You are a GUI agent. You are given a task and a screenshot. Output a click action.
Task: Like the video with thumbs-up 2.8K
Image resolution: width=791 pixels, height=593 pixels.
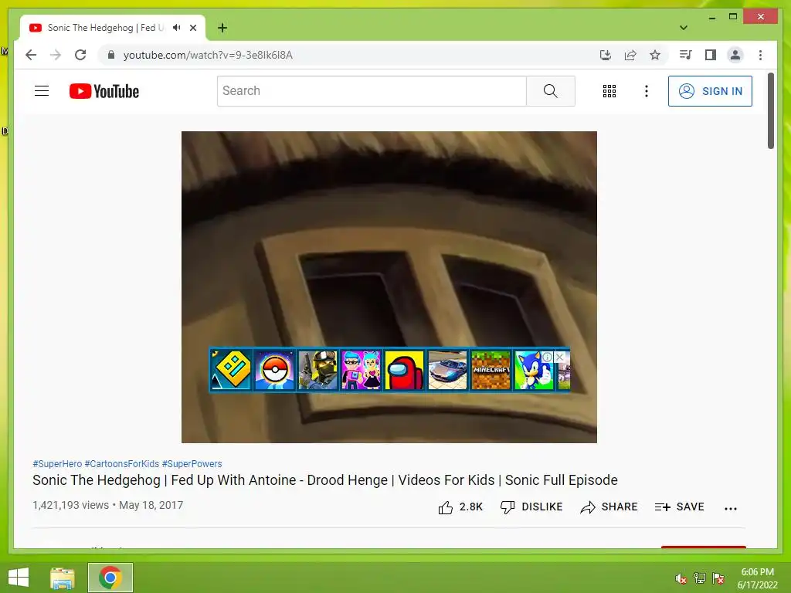[x=460, y=507]
